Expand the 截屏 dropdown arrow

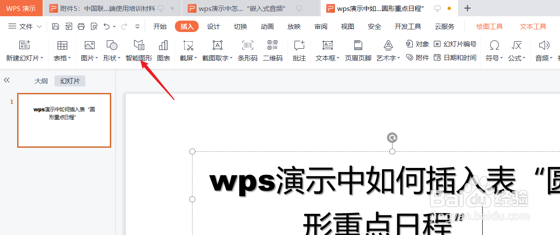pyautogui.click(x=196, y=58)
